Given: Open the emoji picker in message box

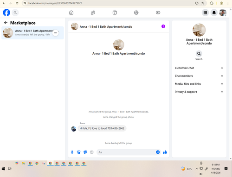Looking at the screenshot, I should (x=158, y=152).
